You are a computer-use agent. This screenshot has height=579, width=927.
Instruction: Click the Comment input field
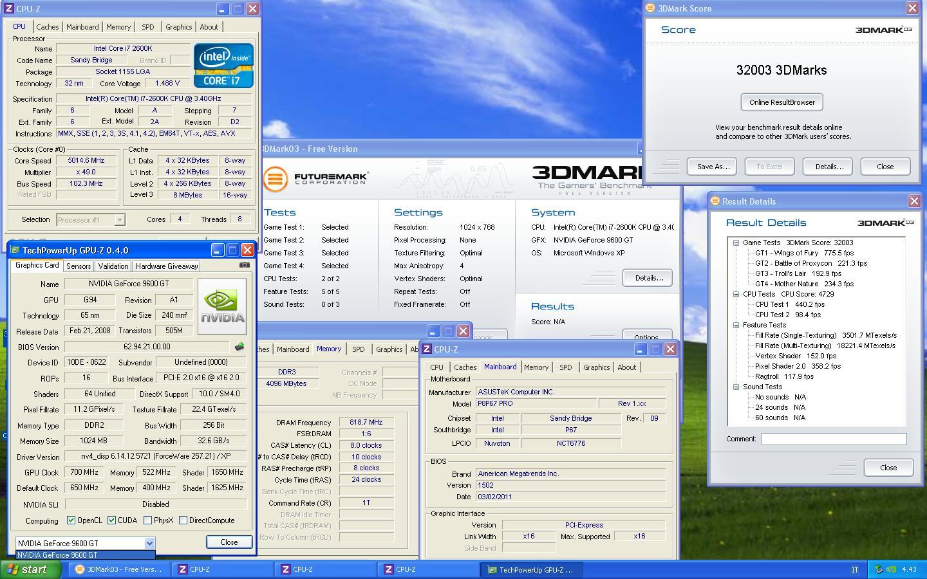(834, 439)
